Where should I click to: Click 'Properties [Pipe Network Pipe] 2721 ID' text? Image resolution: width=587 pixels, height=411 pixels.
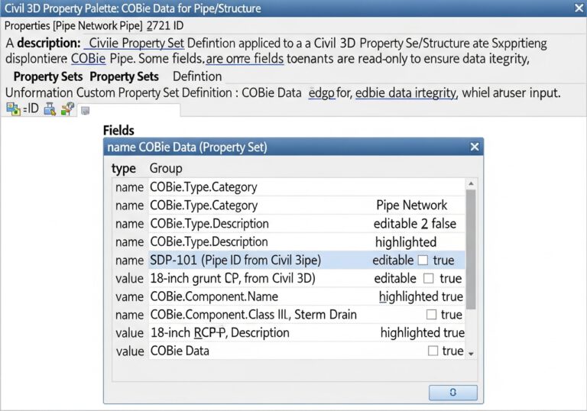[94, 26]
